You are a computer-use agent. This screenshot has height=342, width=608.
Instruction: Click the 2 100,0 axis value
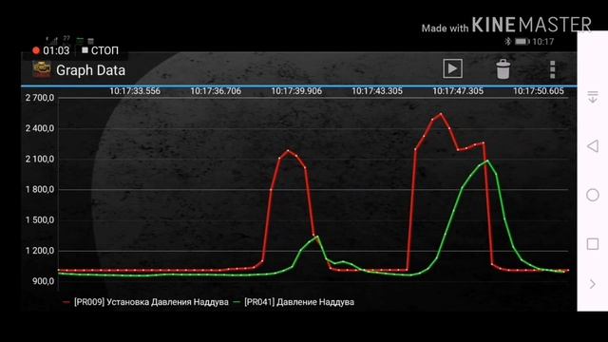click(x=40, y=159)
